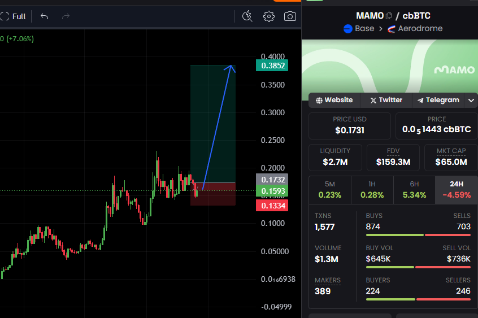Take a chart snapshot with camera icon
The image size is (478, 318).
[x=290, y=16]
